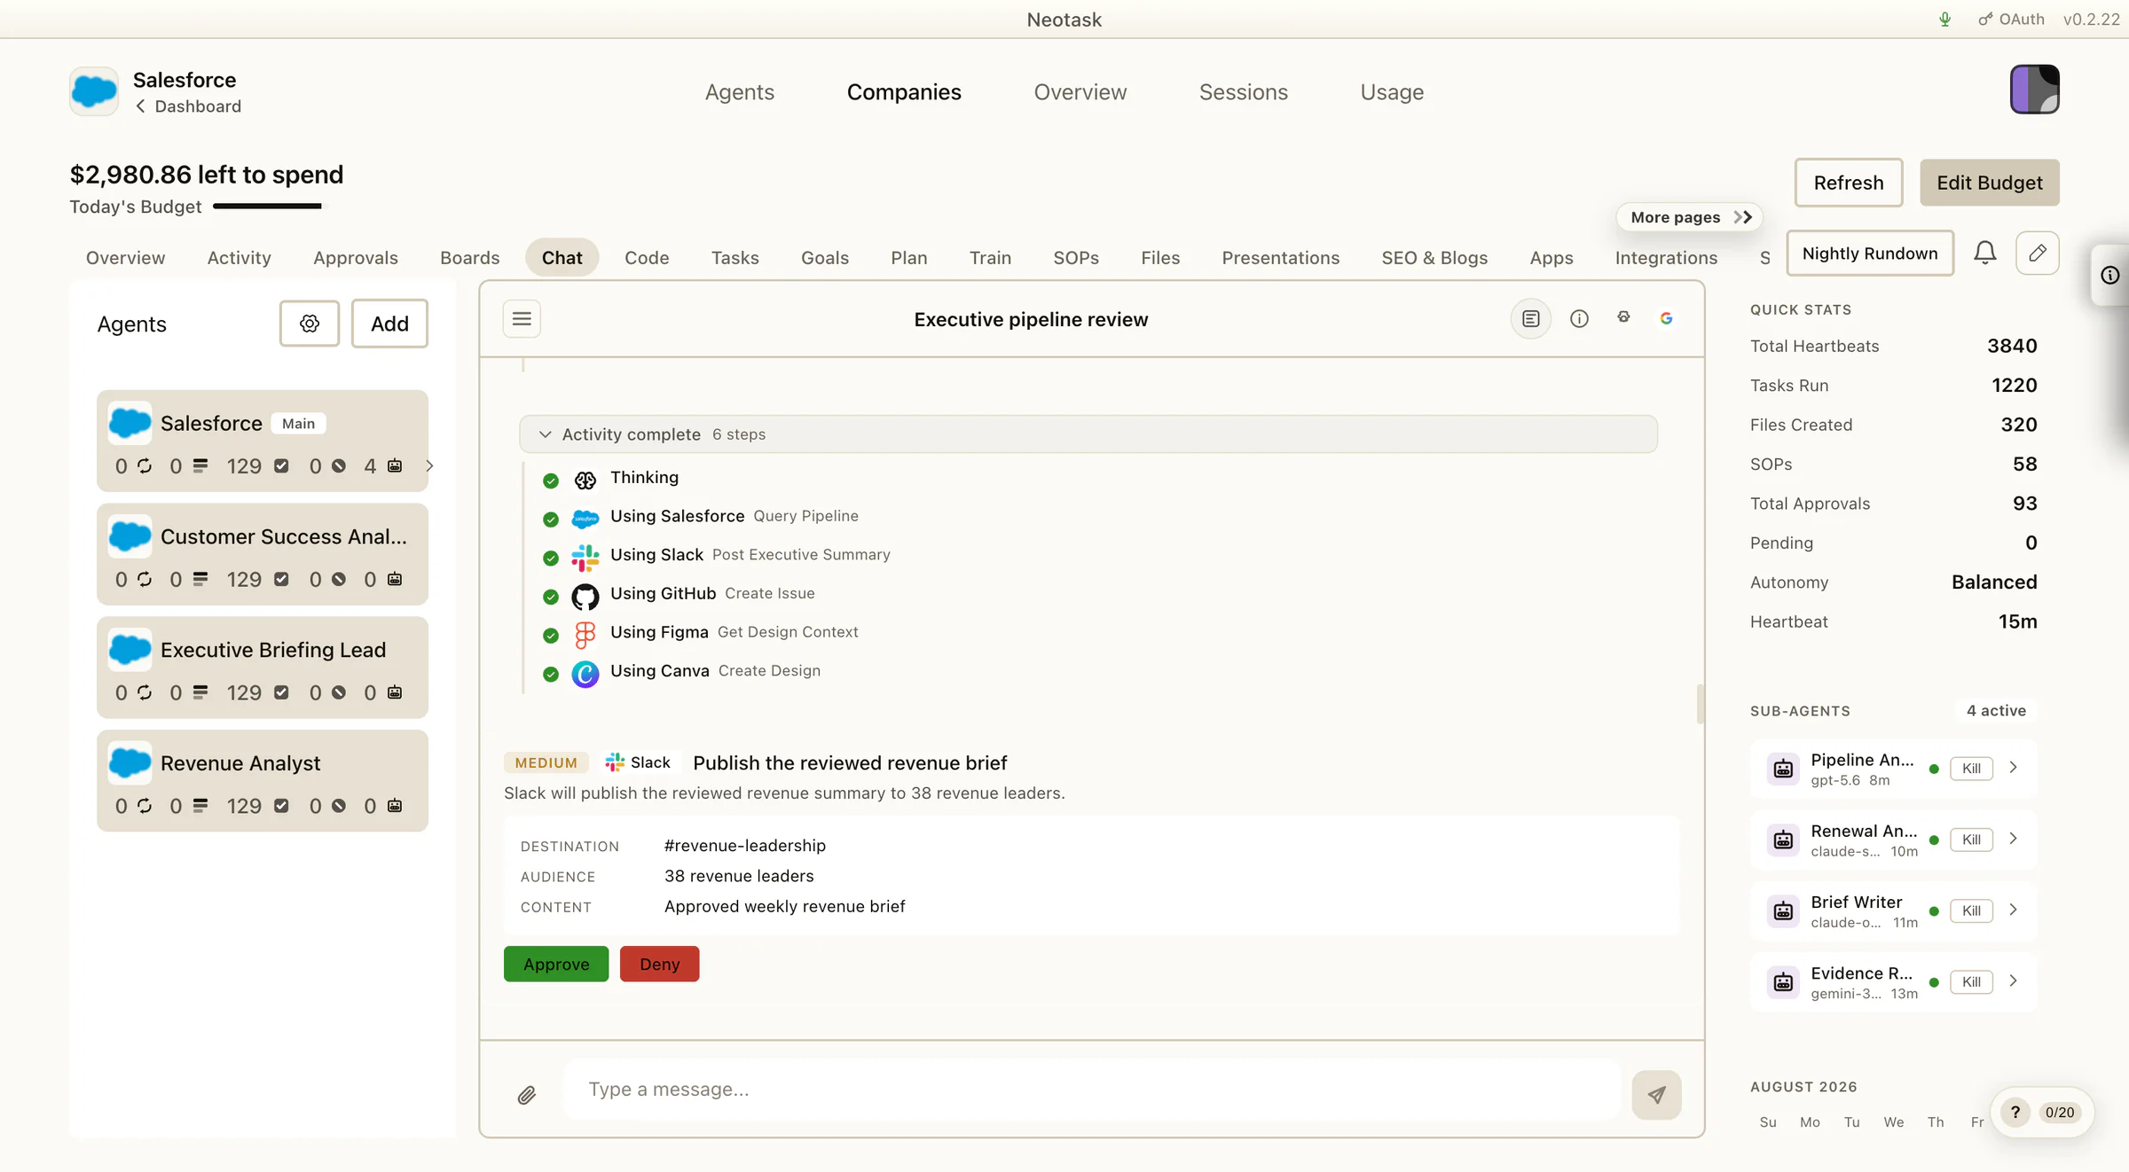Open Evidence R... sub-agent details chevron
The height and width of the screenshot is (1172, 2129).
(x=2014, y=981)
